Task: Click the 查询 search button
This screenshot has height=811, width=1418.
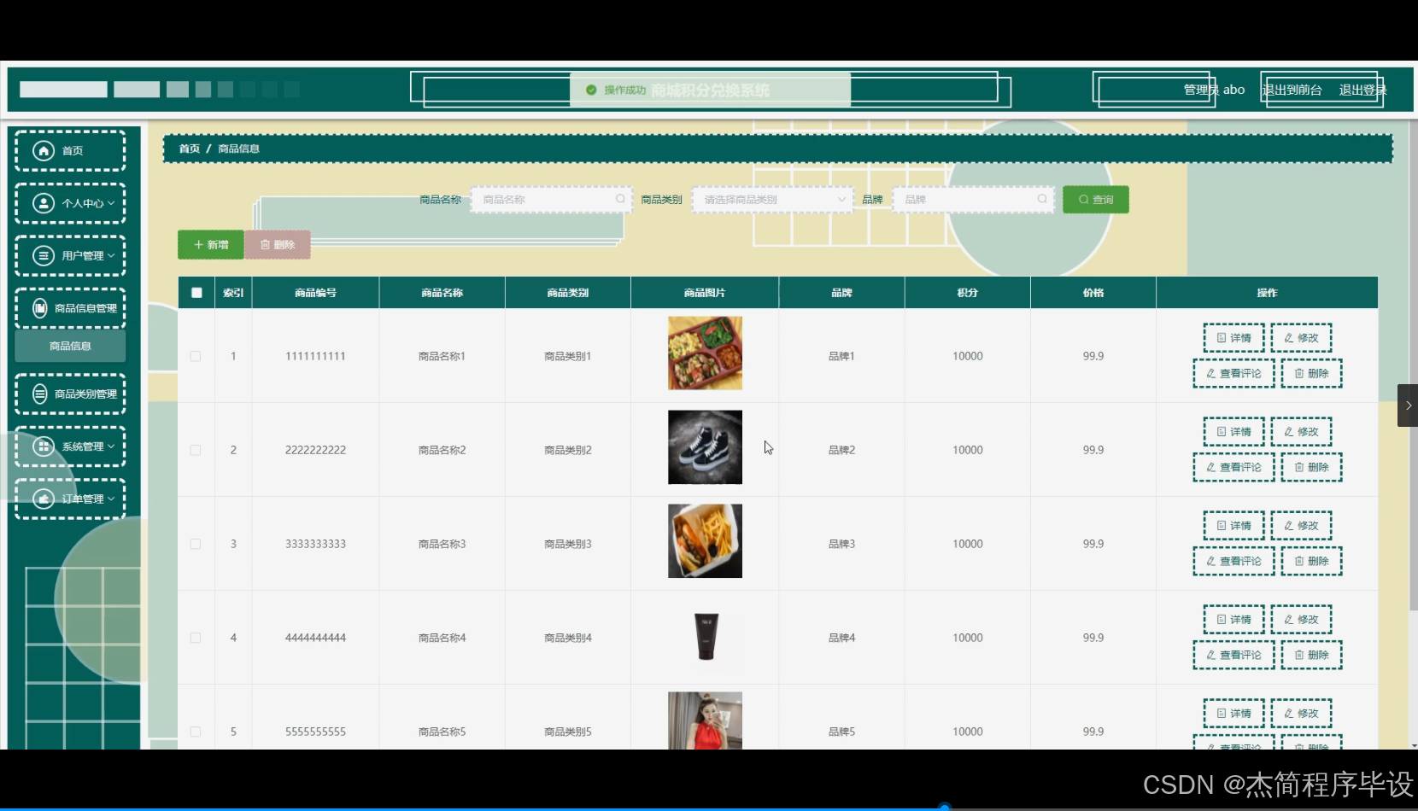Action: [1096, 199]
